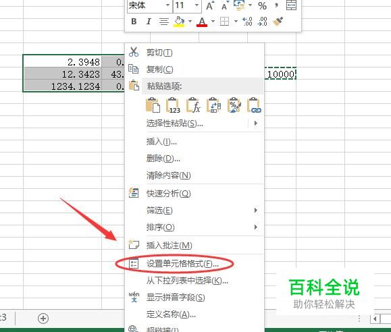Choose 删除(D)... from context menu
Screen dimensions: 391x332
pos(163,159)
